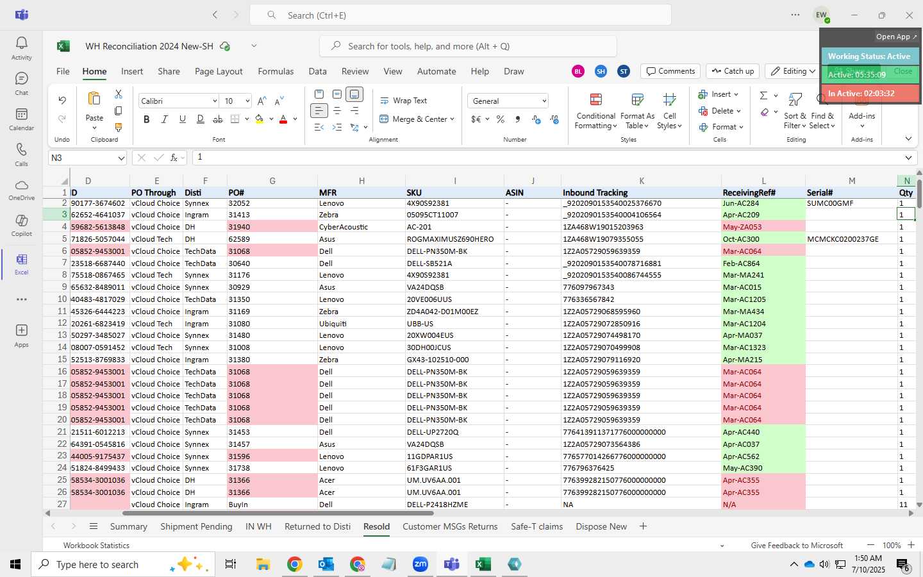Image resolution: width=923 pixels, height=577 pixels.
Task: Pick the font color red swatch
Action: (x=283, y=119)
